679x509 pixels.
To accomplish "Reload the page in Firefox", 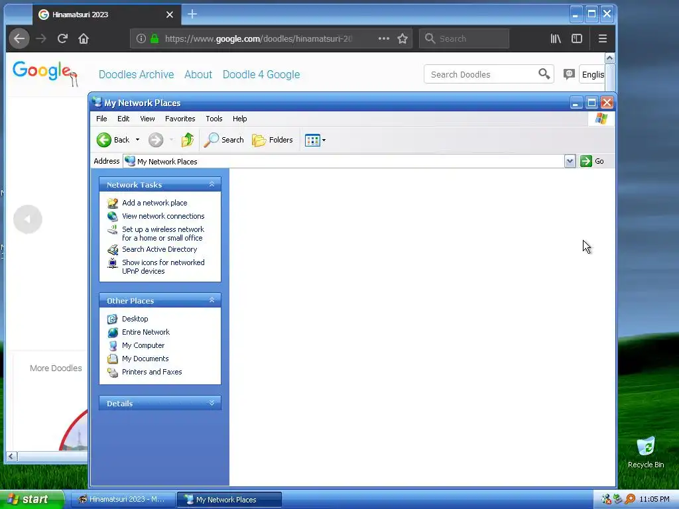I will (62, 38).
